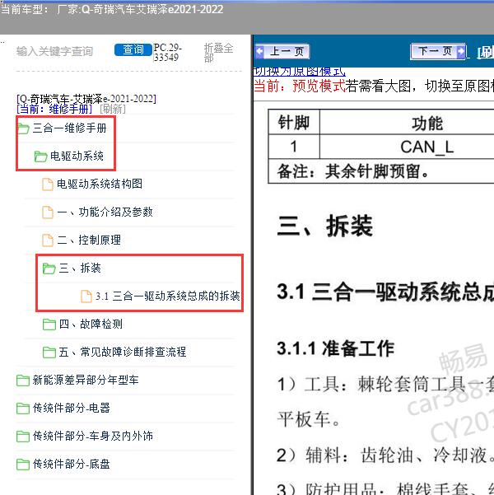Focus the 输入关键字查询 search field
The height and width of the screenshot is (495, 494).
(x=54, y=51)
